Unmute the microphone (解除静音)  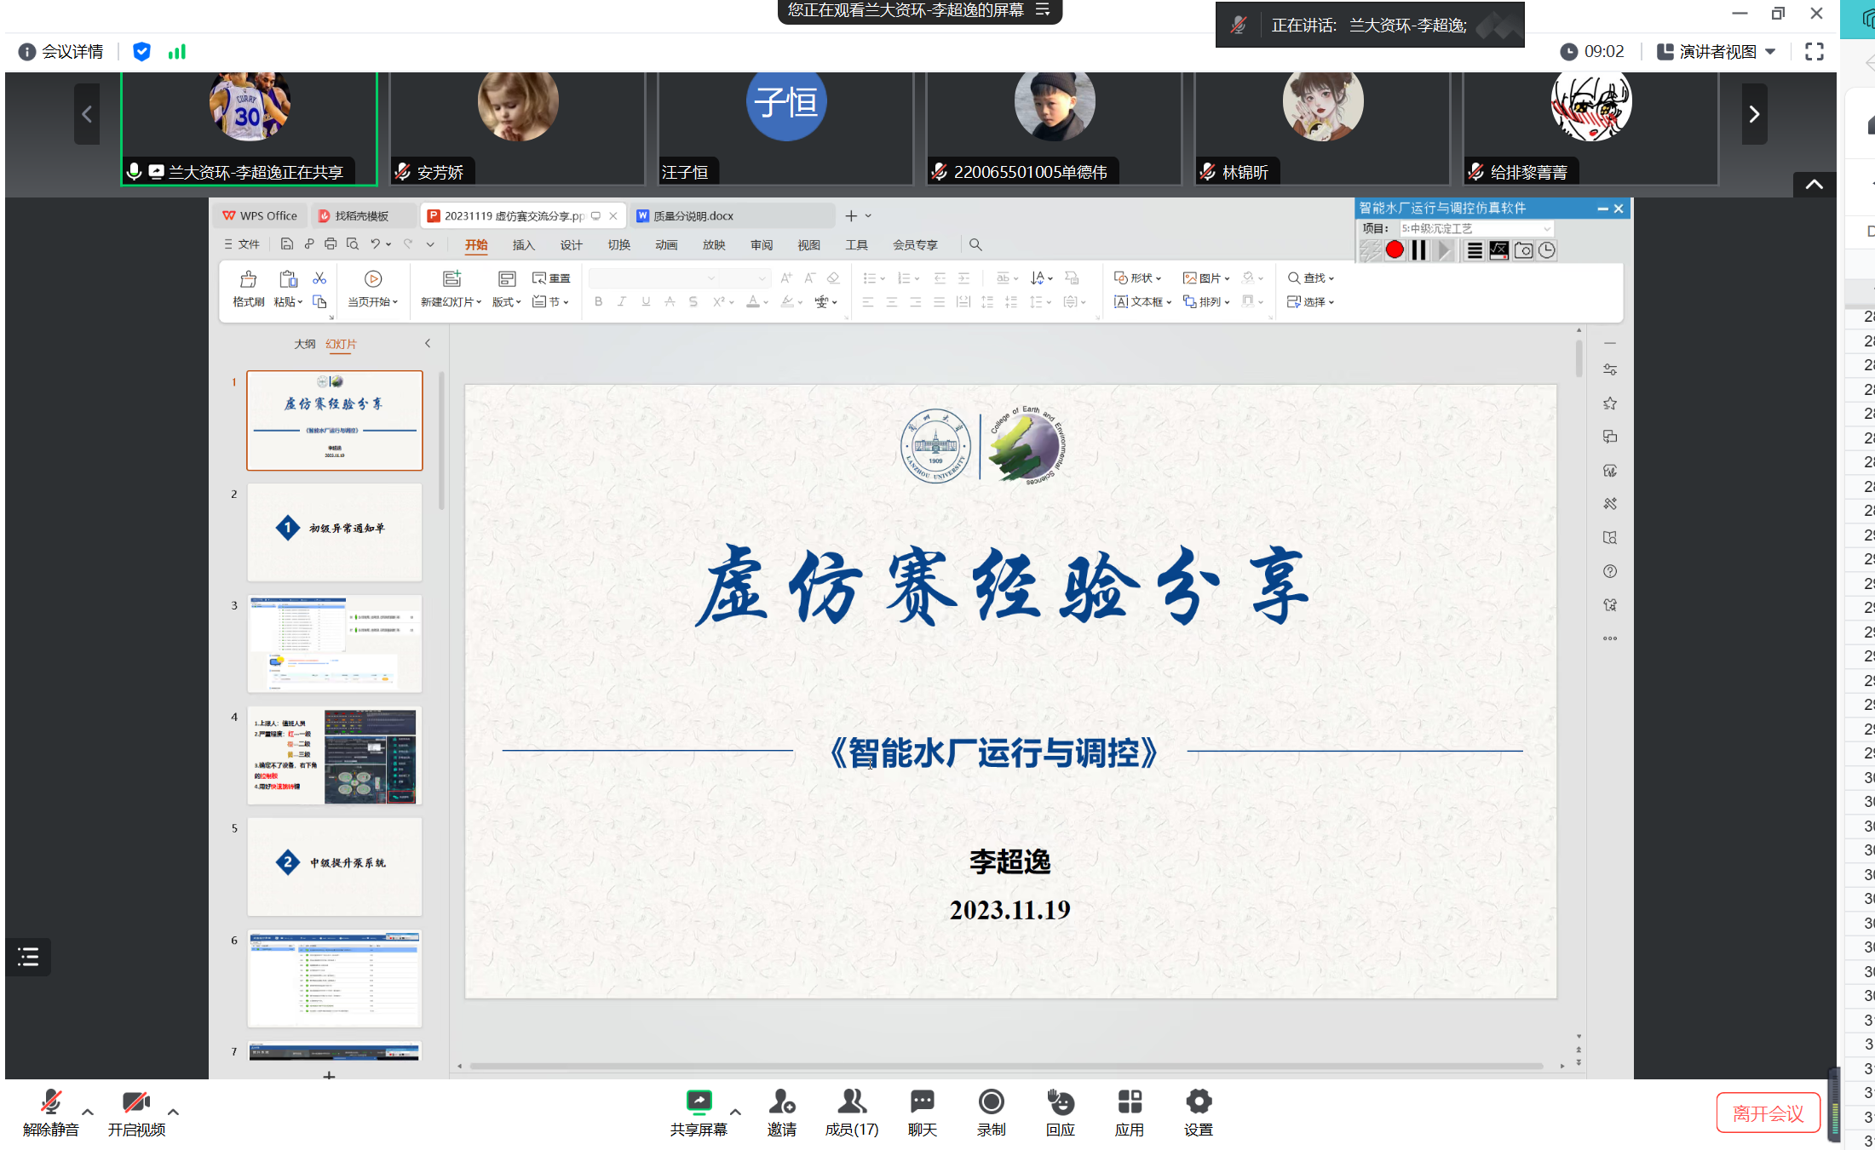tap(50, 1102)
